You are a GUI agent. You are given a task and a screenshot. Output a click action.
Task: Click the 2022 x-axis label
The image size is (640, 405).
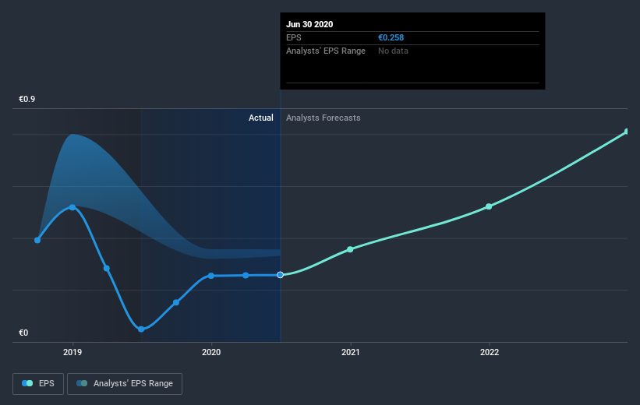[x=490, y=352]
